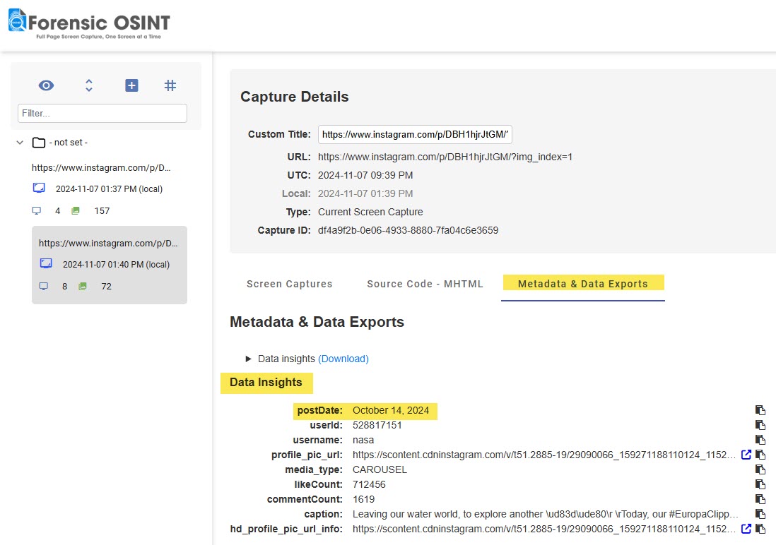Click the postDate value October 14, 2024
The height and width of the screenshot is (545, 776).
391,410
